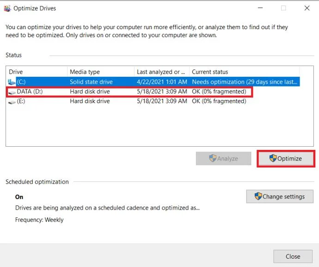Sort by the Drive column header
319x267 pixels.
click(37, 72)
